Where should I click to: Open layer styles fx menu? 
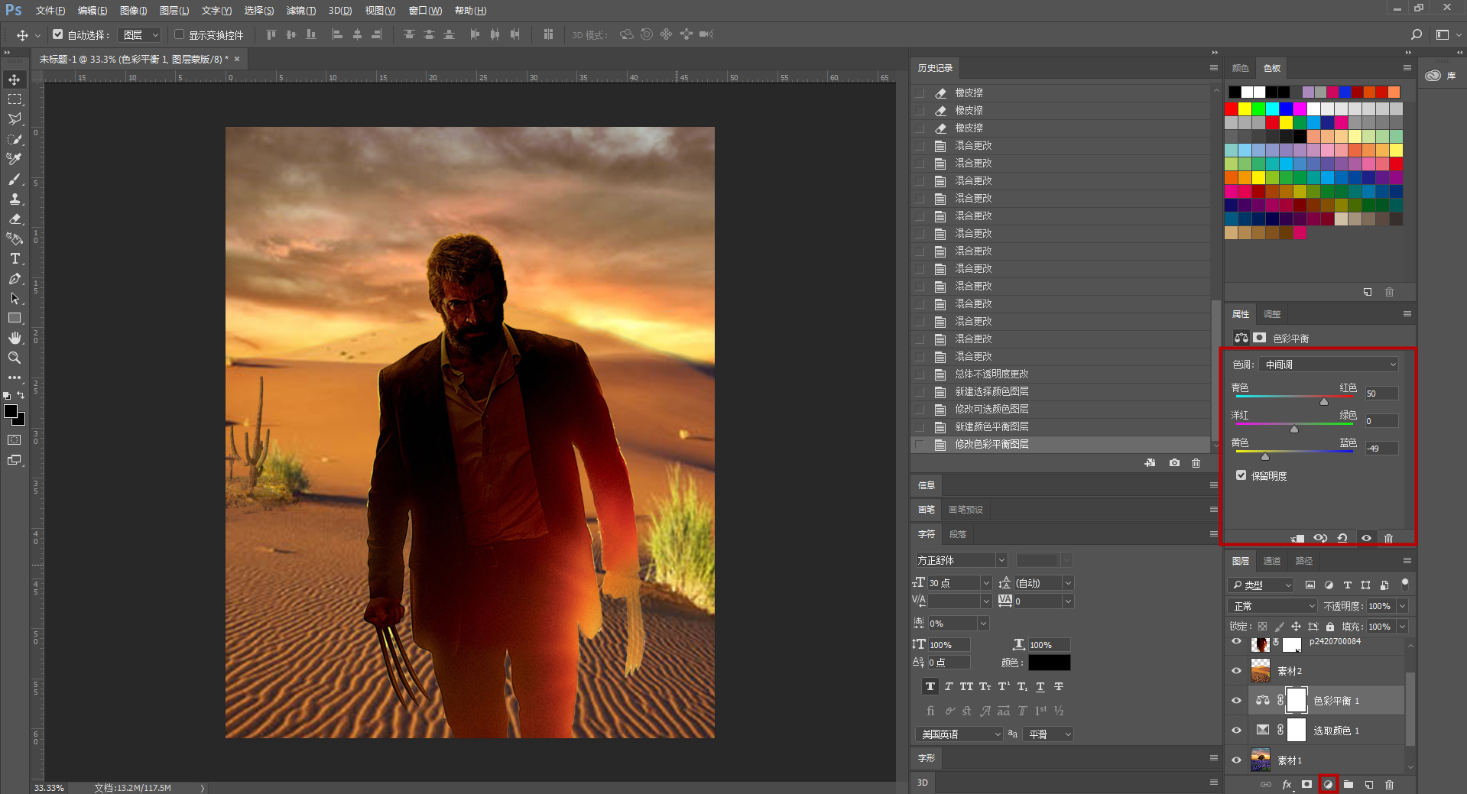pos(1287,784)
